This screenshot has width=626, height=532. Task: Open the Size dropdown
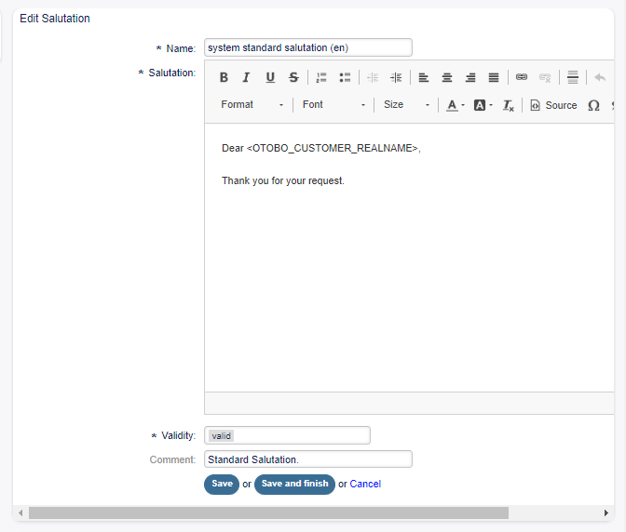click(x=407, y=105)
